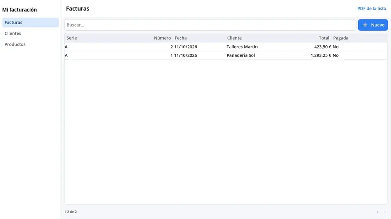Select the 1.293,25 € total cell
This screenshot has height=219, width=391.
pyautogui.click(x=321, y=55)
